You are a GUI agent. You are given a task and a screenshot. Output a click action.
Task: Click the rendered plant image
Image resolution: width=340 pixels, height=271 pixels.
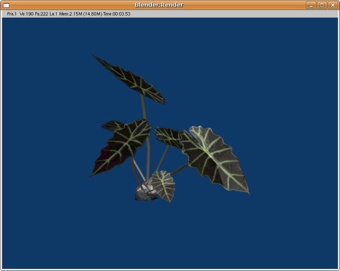170,128
